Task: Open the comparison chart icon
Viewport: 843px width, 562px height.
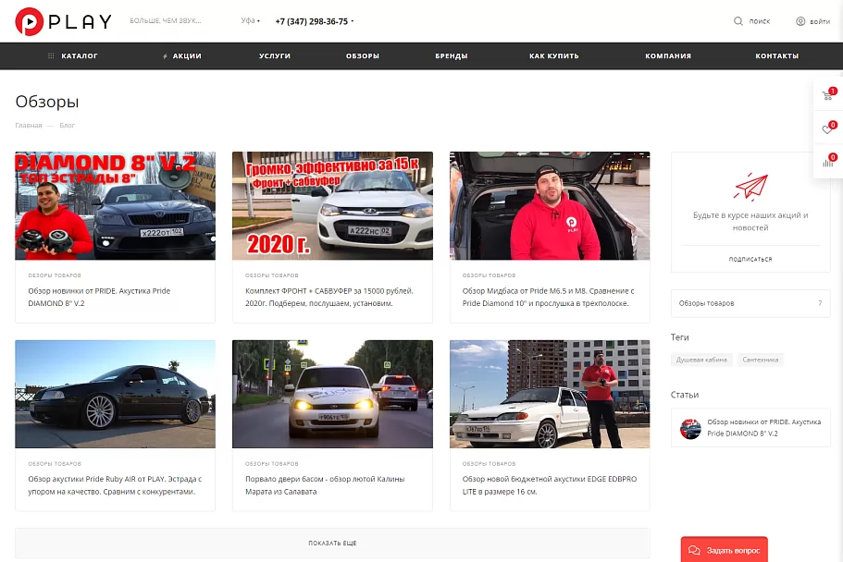Action: click(828, 161)
